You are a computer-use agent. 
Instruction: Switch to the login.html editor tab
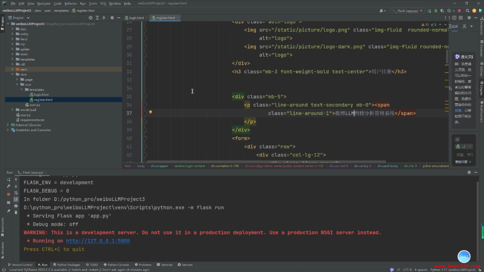pos(136,18)
